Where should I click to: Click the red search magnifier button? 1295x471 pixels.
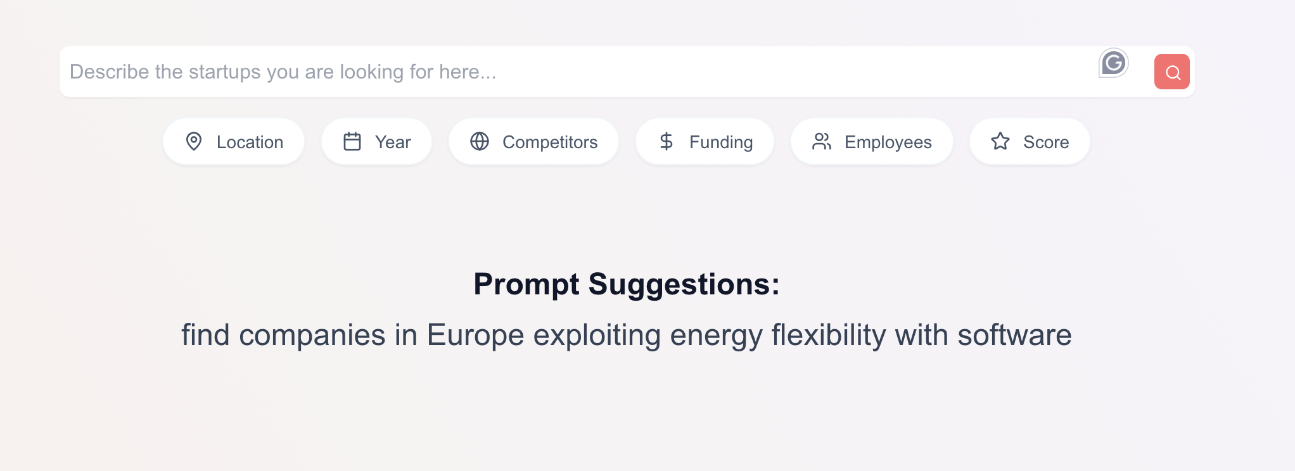click(1171, 72)
